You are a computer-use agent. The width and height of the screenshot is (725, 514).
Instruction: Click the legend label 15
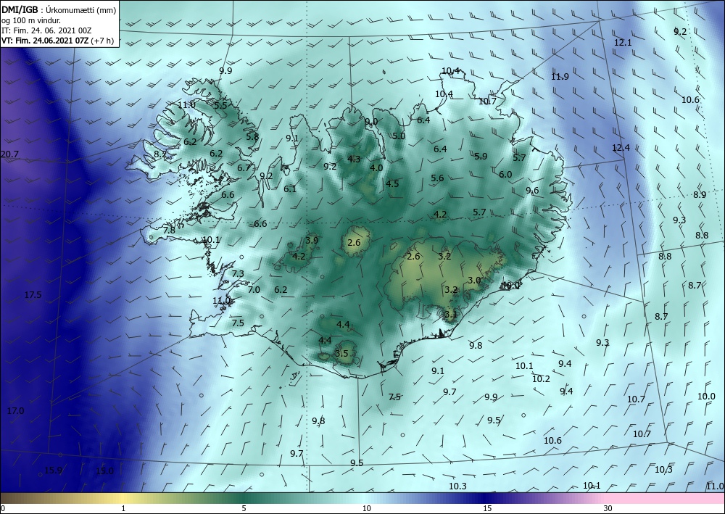click(x=487, y=509)
